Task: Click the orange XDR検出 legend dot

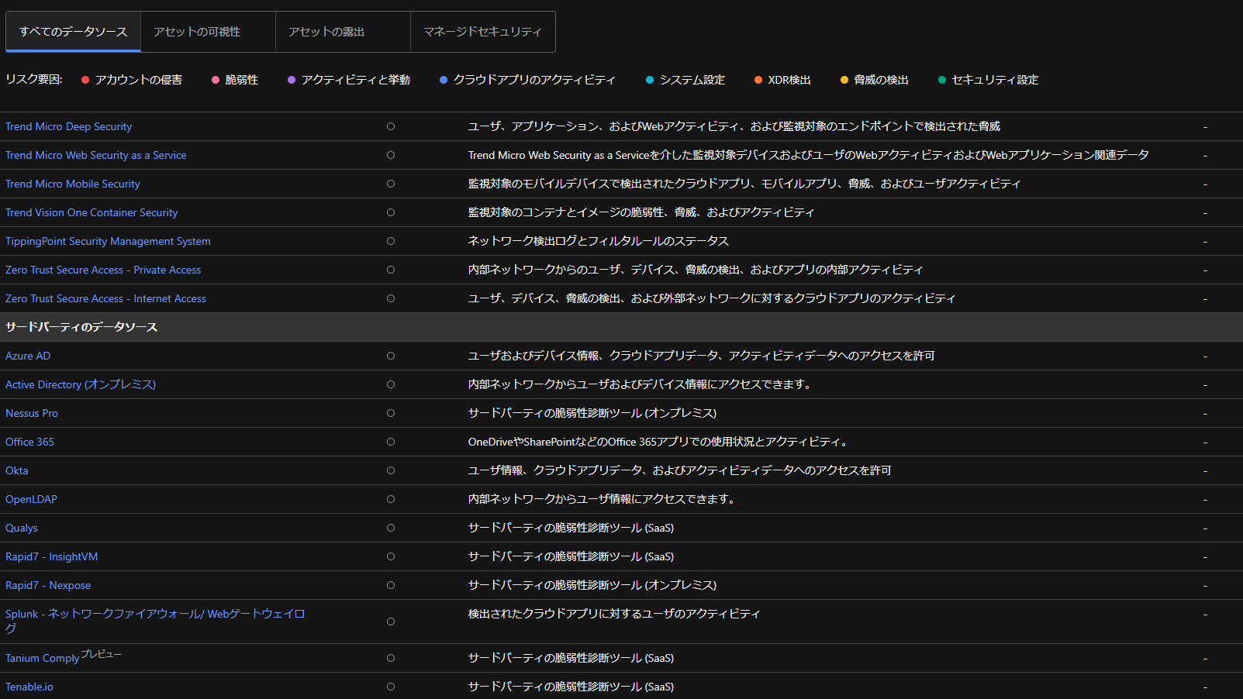Action: 758,80
